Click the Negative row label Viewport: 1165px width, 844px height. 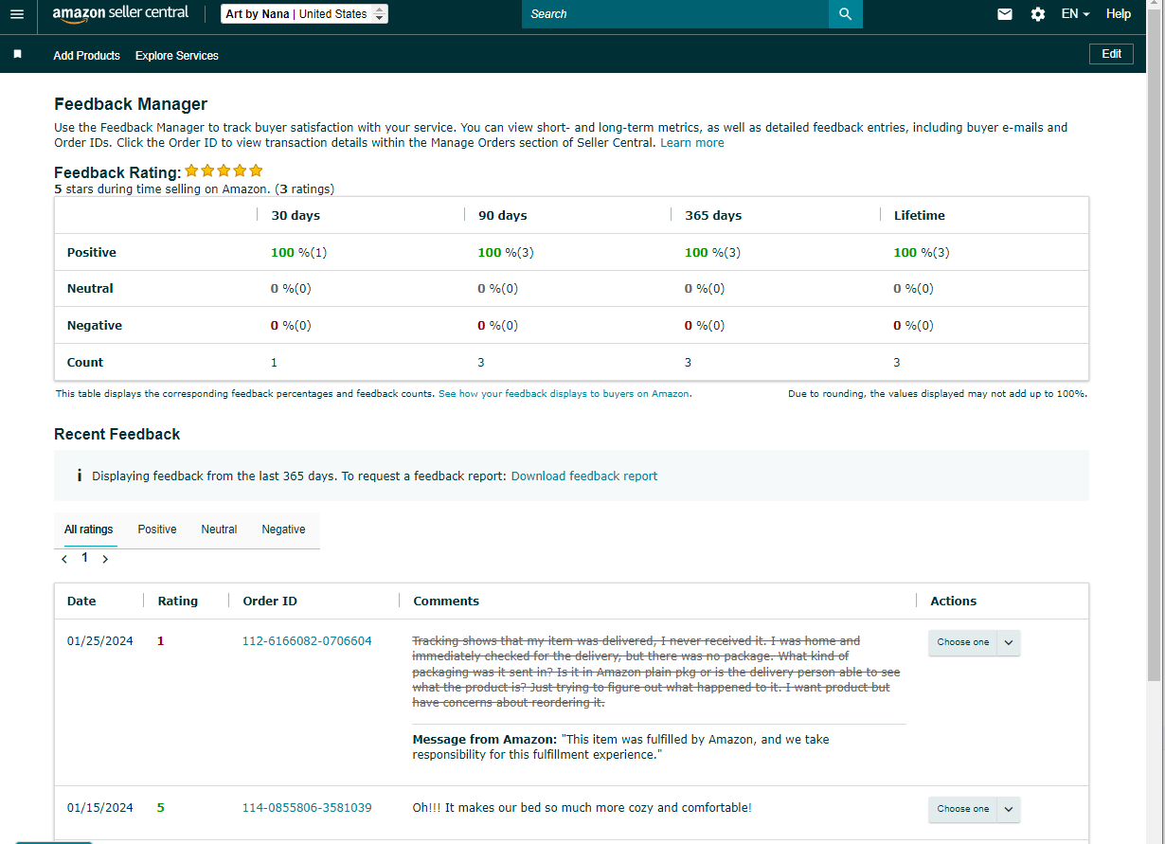point(95,326)
